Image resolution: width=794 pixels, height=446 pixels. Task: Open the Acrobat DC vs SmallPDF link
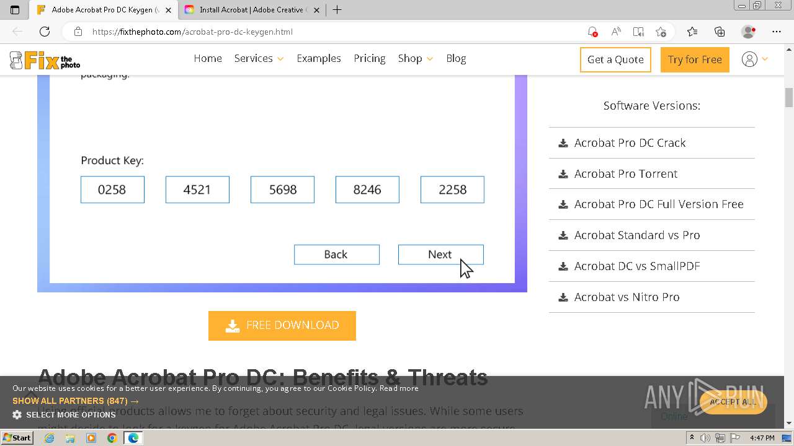pyautogui.click(x=637, y=266)
